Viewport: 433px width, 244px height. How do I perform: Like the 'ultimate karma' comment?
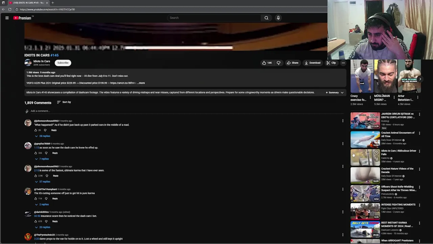(x=36, y=176)
